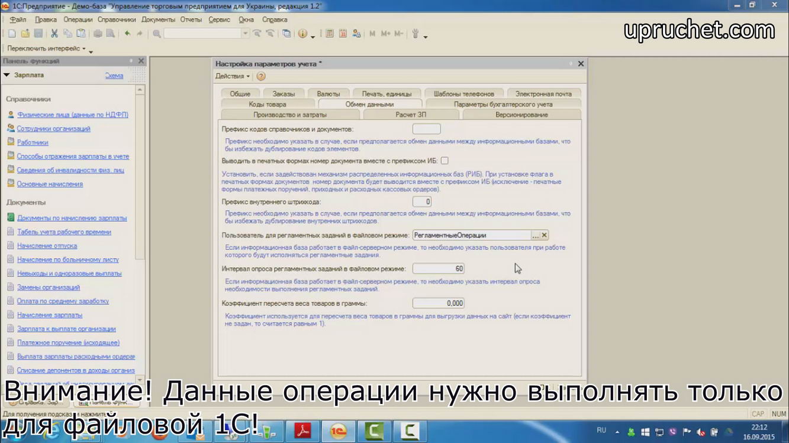
Task: Open Способы отражения зарплаты в учете link
Action: (x=73, y=156)
